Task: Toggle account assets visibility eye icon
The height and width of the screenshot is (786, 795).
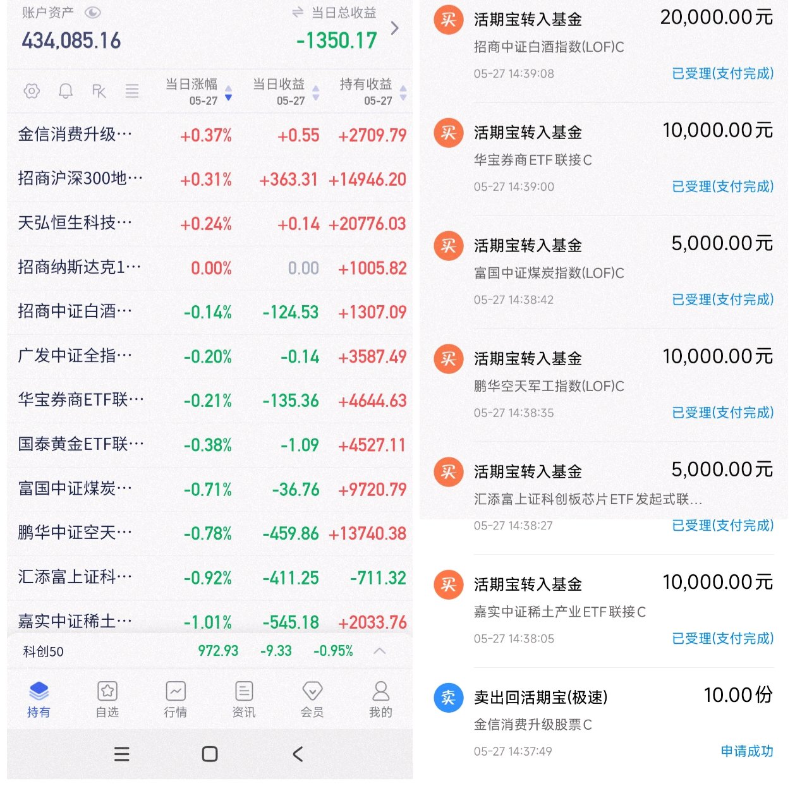Action: coord(93,13)
